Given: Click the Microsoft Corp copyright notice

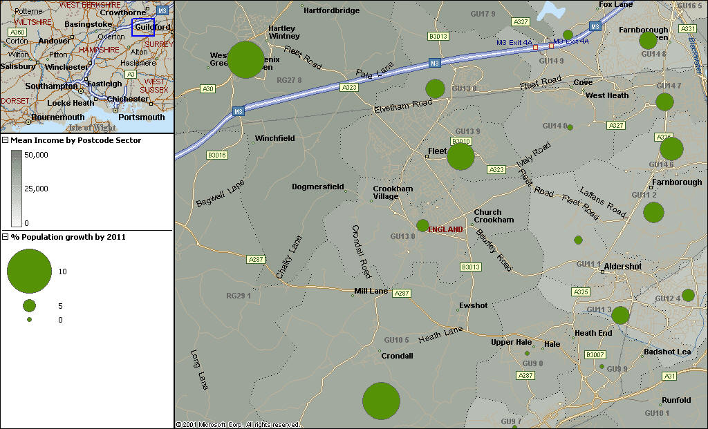Looking at the screenshot, I should coord(237,424).
